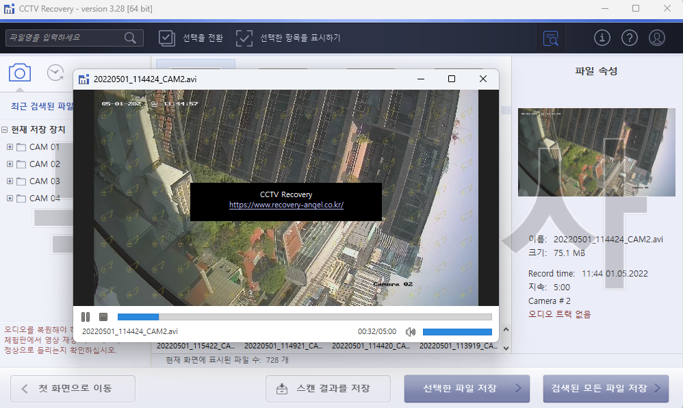Toggle 선택을 전환 checkbox icon
The image size is (683, 408).
167,38
